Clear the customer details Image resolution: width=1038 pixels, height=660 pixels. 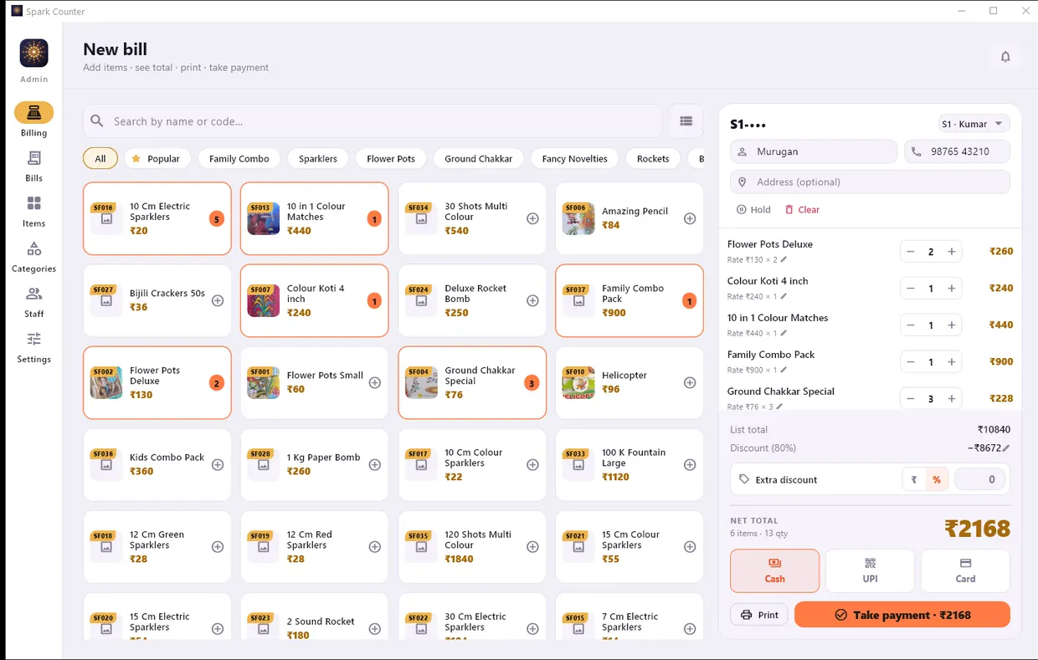coord(802,210)
